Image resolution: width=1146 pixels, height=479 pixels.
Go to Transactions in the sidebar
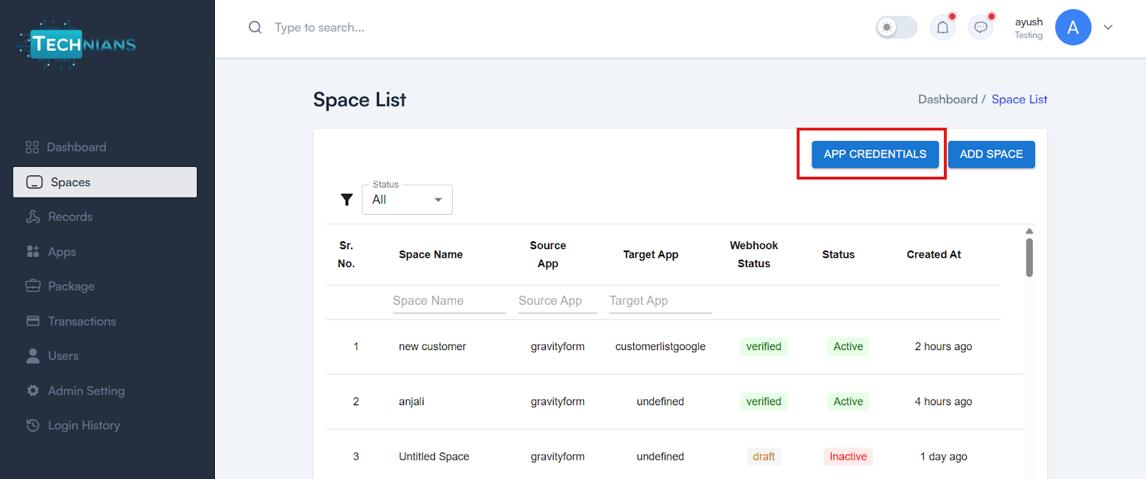(82, 321)
